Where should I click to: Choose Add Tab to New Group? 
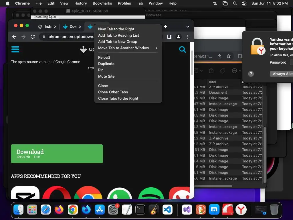[128, 42]
